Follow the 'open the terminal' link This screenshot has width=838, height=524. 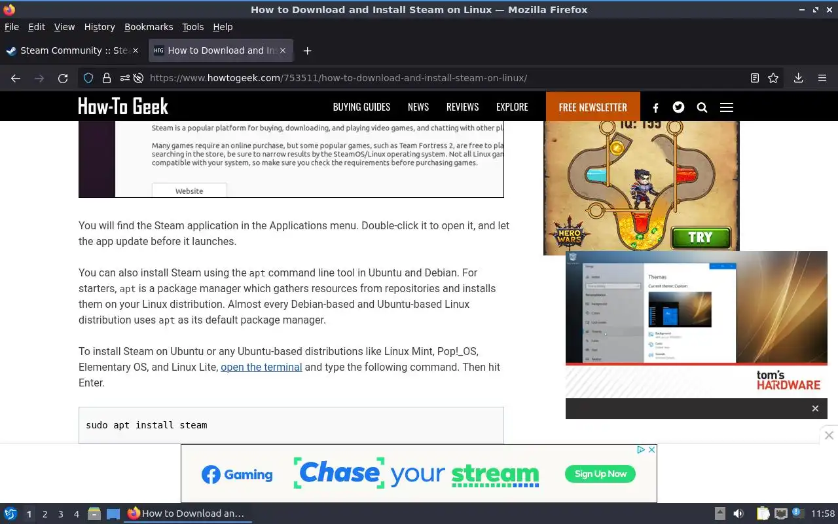click(x=261, y=367)
